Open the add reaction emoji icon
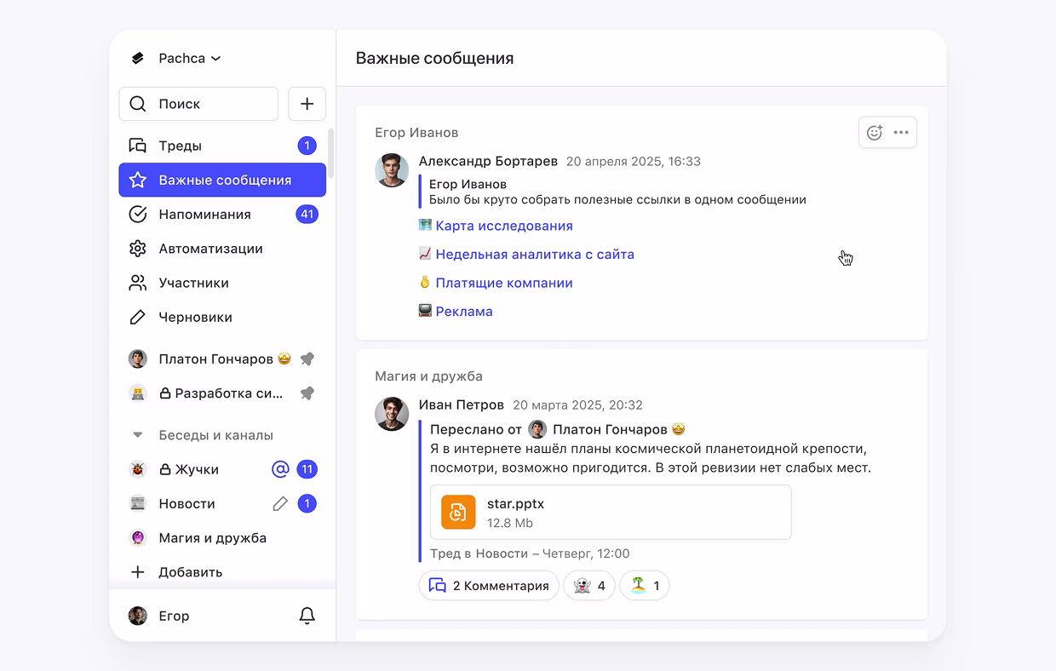The height and width of the screenshot is (671, 1056). pyautogui.click(x=874, y=133)
